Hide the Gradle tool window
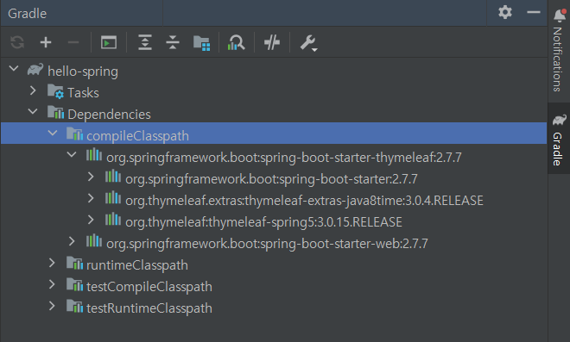This screenshot has height=342, width=570. (533, 12)
